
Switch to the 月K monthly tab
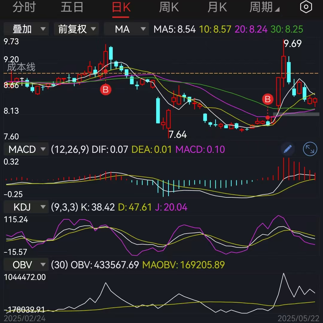(x=217, y=7)
